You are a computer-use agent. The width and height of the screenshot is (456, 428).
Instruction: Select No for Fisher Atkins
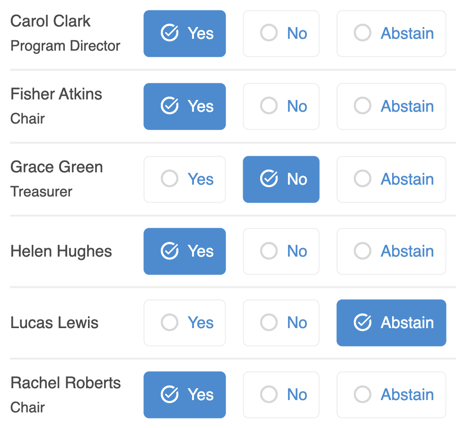(281, 106)
